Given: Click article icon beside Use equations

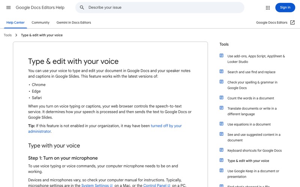Looking at the screenshot, I should 221,124.
